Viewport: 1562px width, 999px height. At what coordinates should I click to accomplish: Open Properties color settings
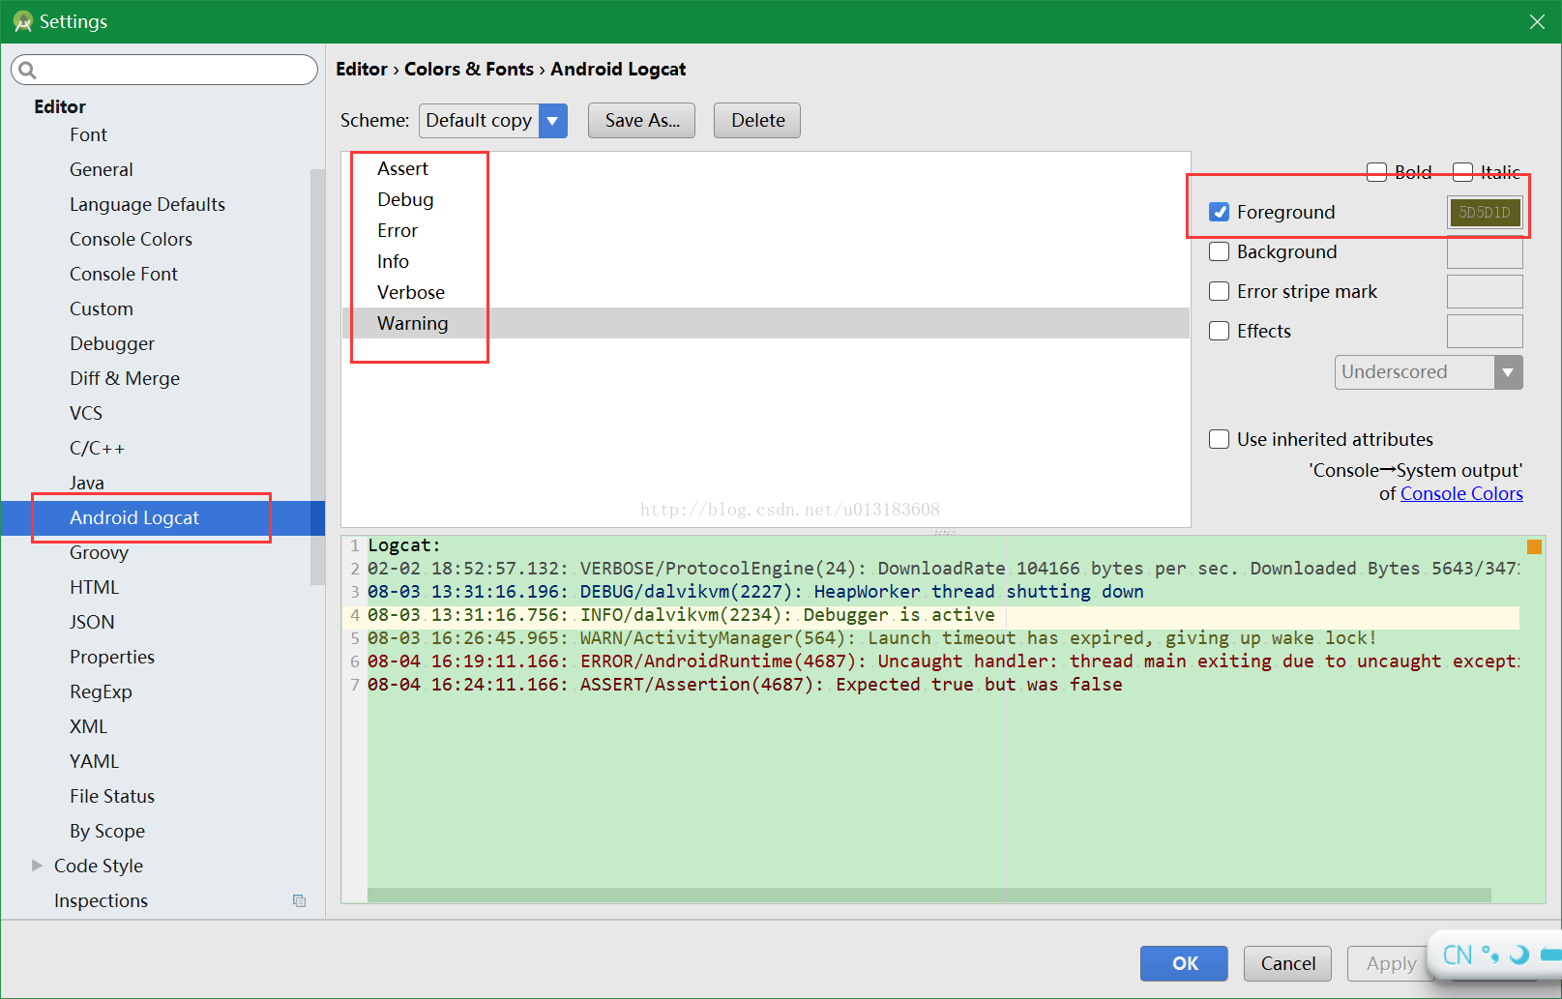tap(112, 657)
